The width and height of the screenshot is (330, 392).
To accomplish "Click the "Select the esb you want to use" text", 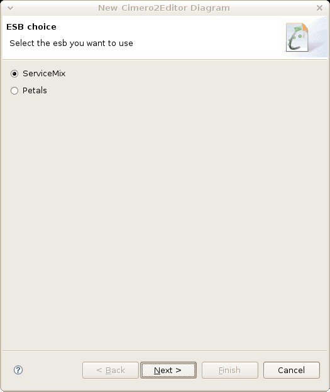I will [x=71, y=43].
